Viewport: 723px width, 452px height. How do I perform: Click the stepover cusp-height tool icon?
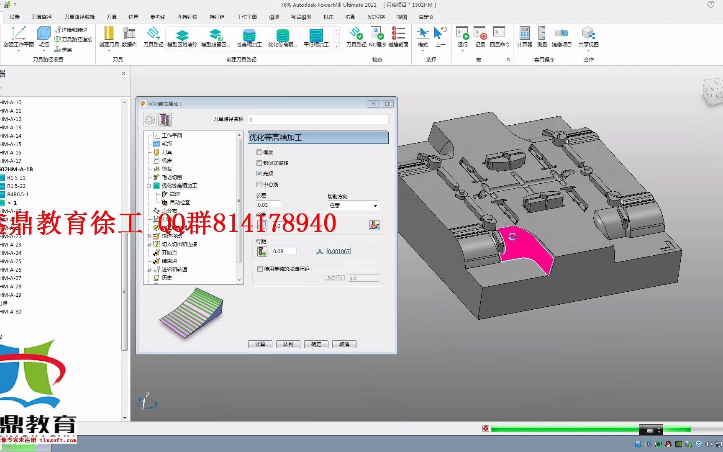(262, 251)
